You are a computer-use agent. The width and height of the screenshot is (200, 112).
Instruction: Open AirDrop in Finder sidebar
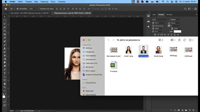click(89, 48)
